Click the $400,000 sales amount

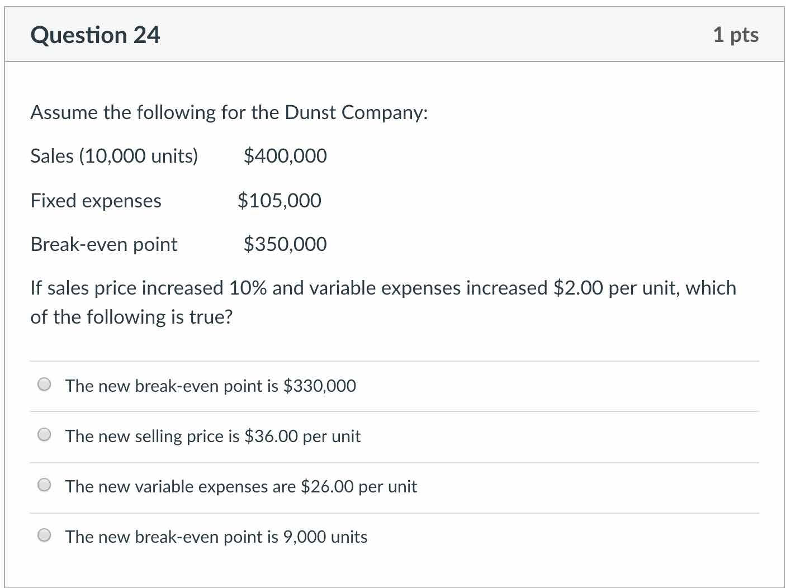pyautogui.click(x=285, y=156)
